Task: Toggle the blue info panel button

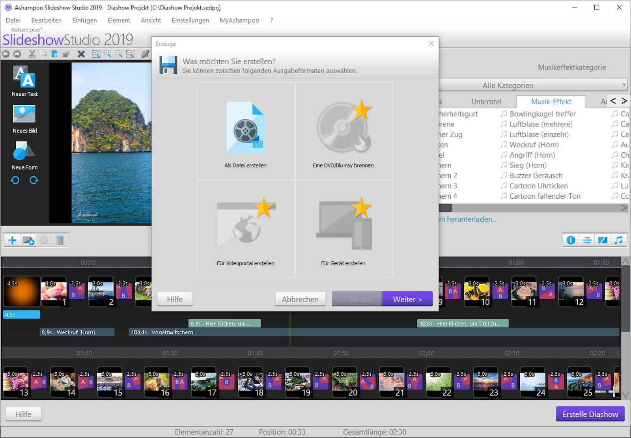Action: point(570,240)
